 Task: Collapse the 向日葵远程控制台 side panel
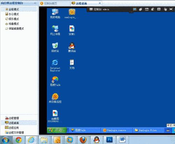pyautogui.click(x=35, y=3)
